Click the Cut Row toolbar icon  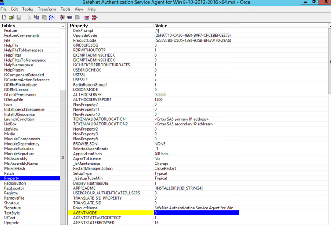click(62, 17)
